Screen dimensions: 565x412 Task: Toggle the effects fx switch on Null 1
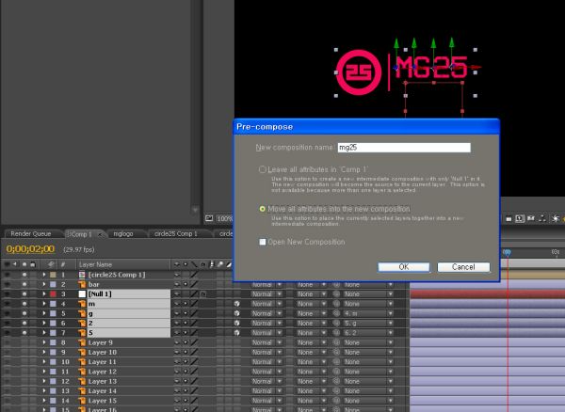tap(202, 294)
